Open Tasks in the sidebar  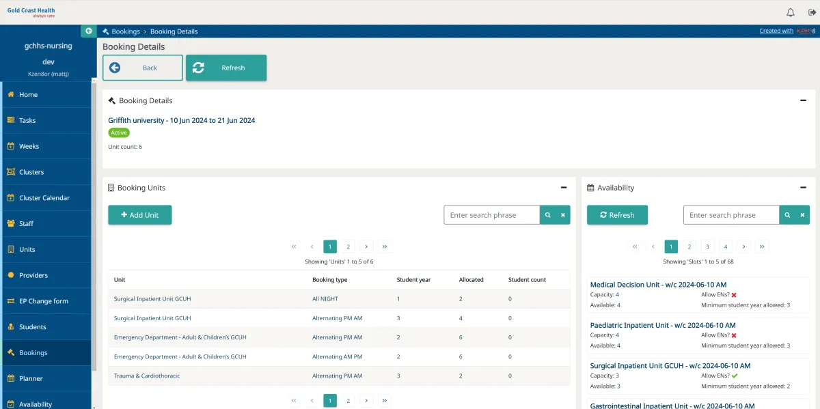click(46, 120)
